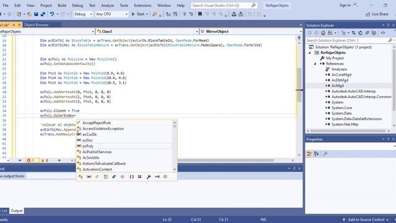The height and width of the screenshot is (223, 396).
Task: Select the AcDbMgd reference
Action: (x=340, y=80)
